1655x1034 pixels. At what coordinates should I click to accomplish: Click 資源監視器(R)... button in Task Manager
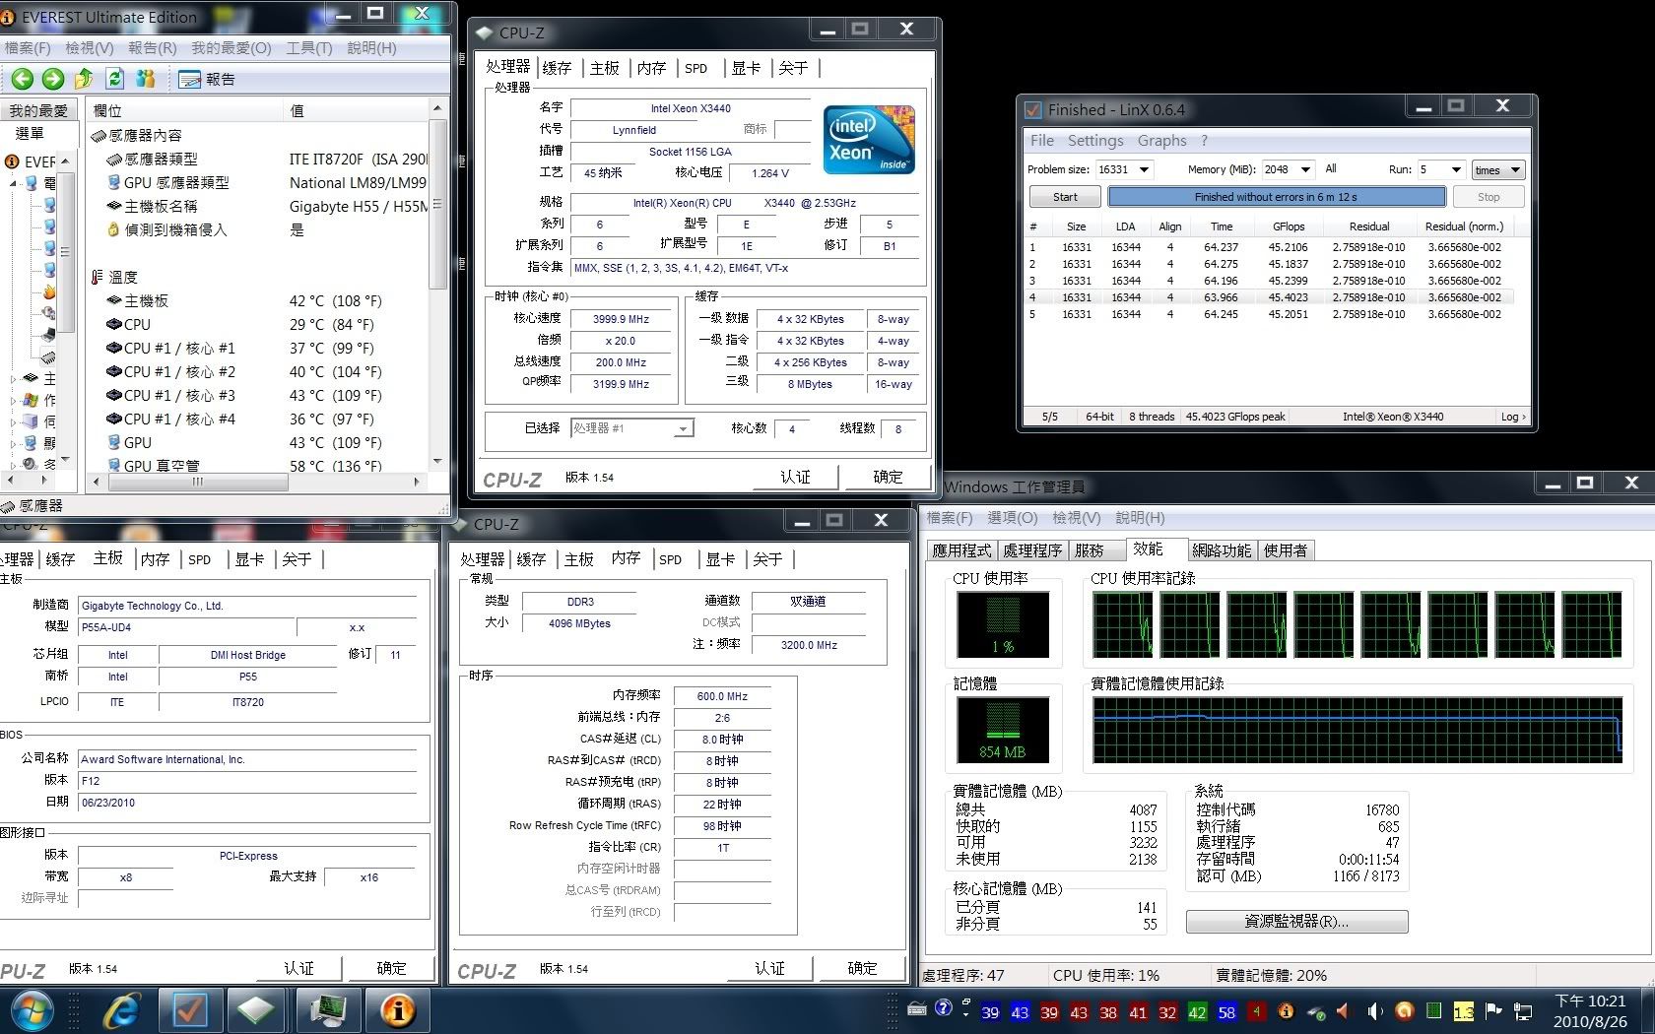coord(1297,922)
